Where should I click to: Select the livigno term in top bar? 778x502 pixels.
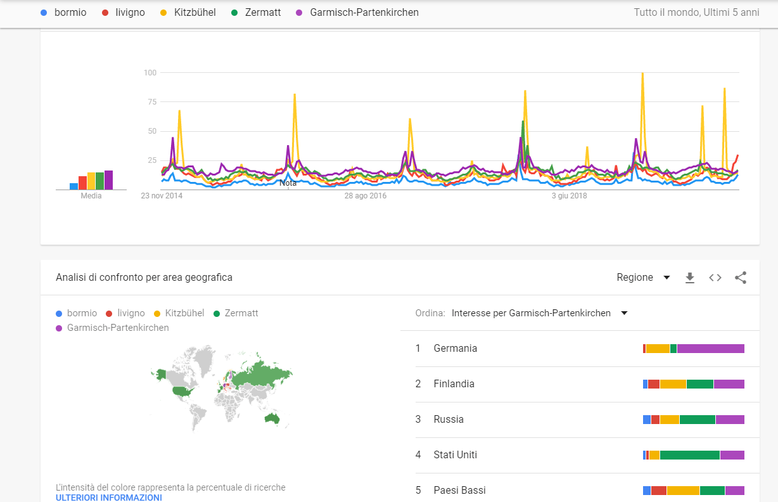130,12
